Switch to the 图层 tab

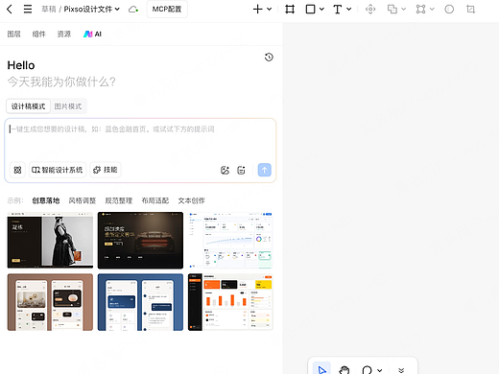click(x=13, y=34)
